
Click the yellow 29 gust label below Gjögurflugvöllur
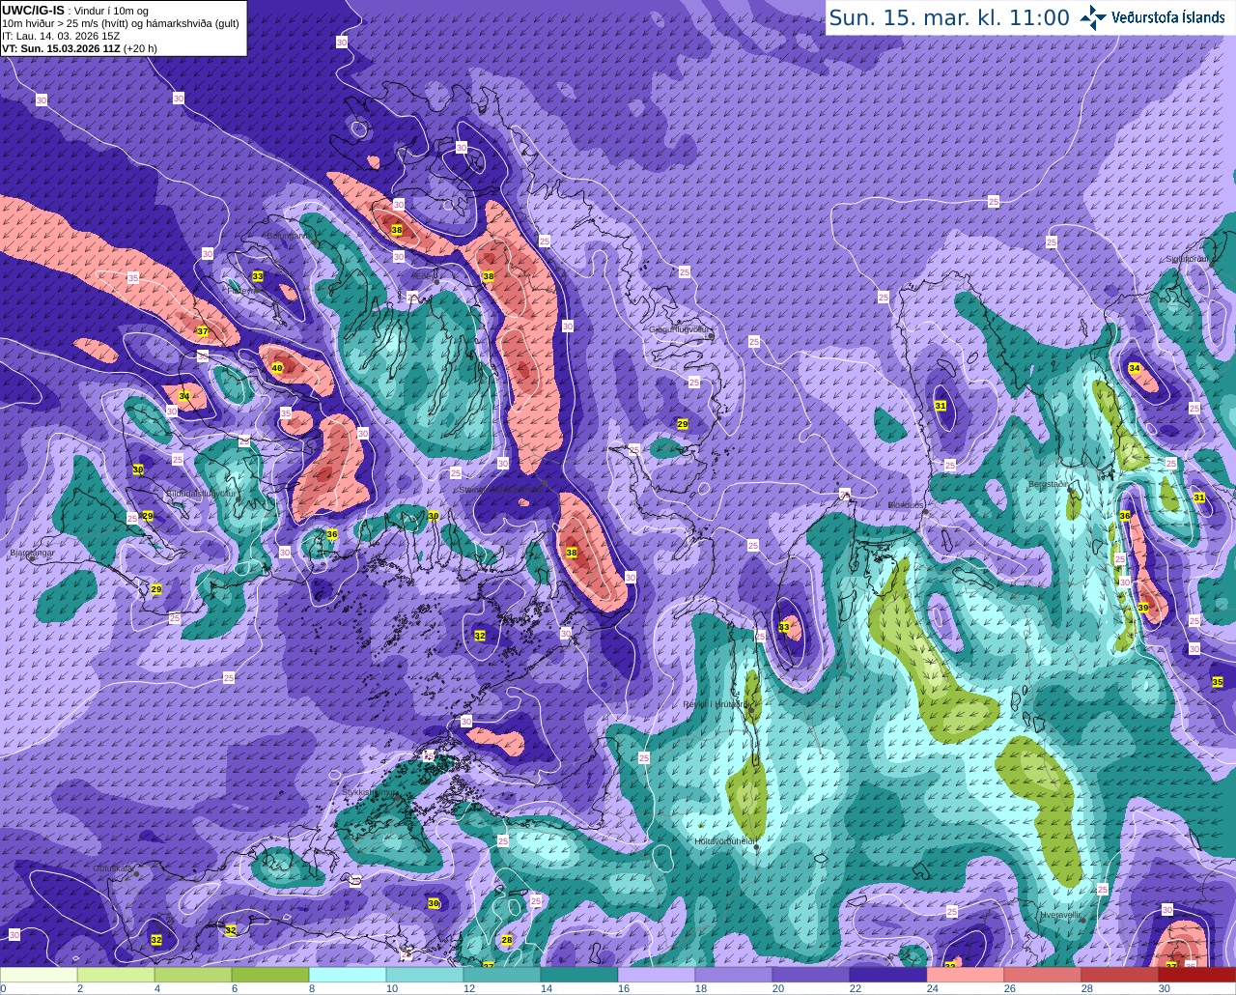[x=682, y=424]
